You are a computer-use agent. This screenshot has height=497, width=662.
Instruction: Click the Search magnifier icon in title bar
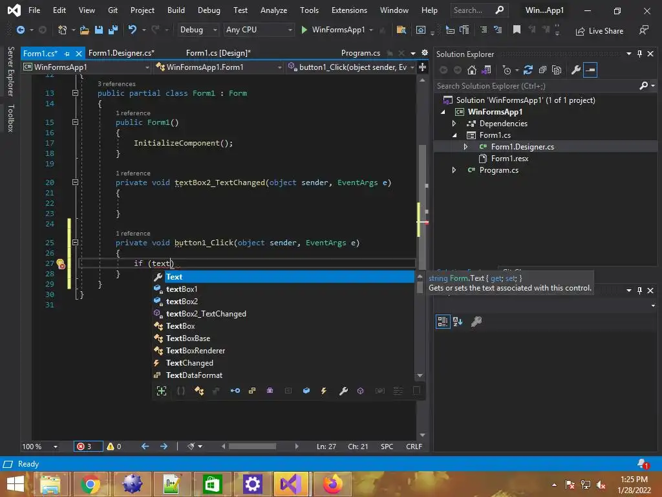pos(500,10)
